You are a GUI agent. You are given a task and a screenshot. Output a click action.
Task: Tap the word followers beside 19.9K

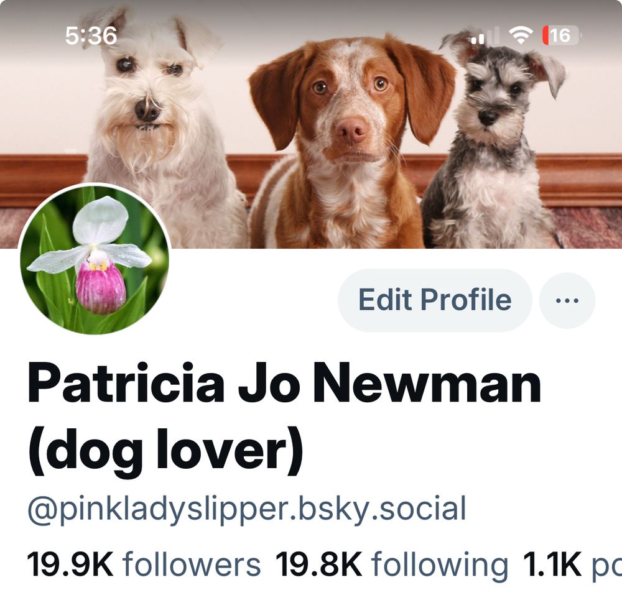192,564
